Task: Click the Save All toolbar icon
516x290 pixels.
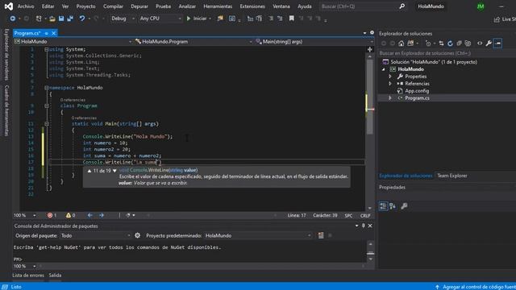Action: [70, 19]
